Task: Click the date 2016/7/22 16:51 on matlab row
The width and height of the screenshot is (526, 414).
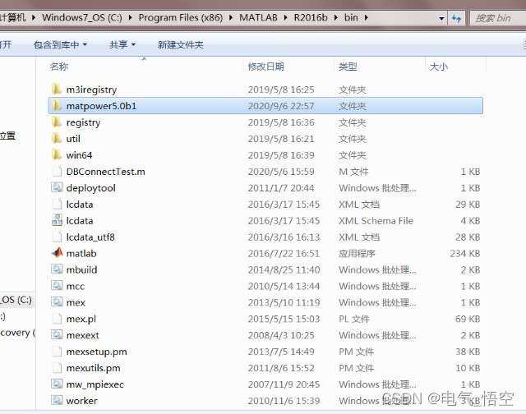Action: coord(284,254)
